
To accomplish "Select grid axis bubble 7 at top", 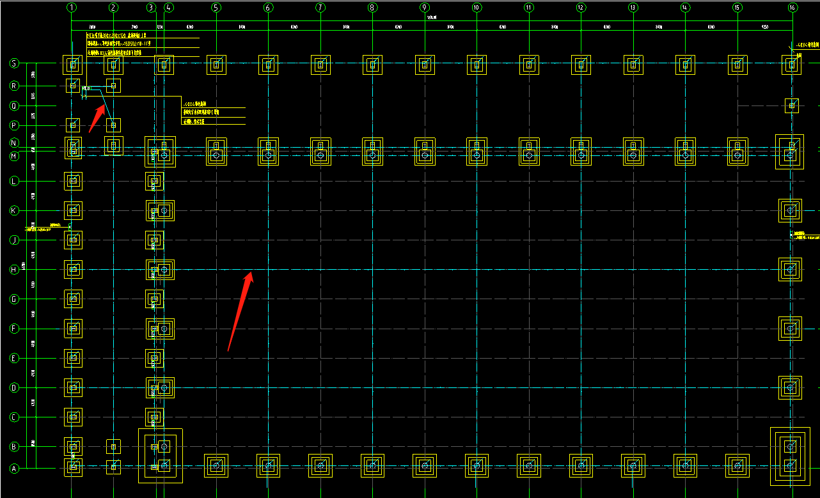I will 320,8.
